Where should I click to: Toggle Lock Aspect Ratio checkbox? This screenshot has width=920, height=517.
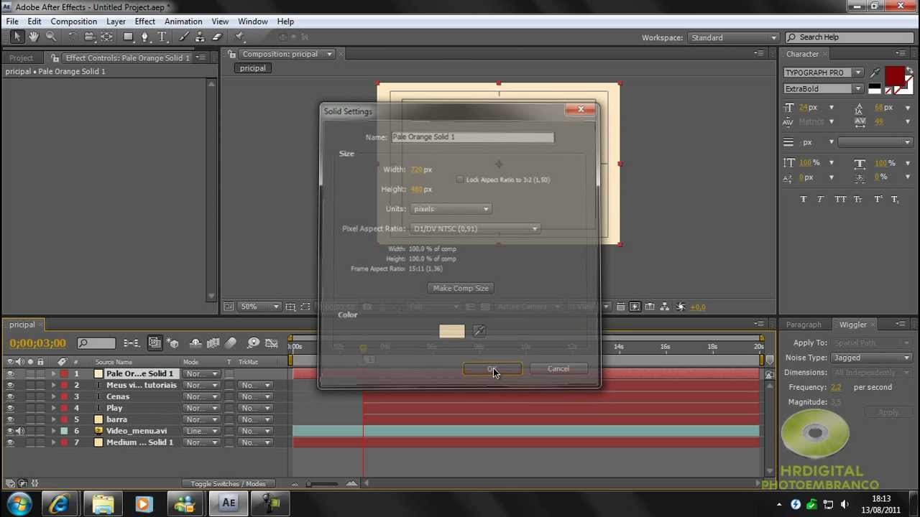(x=460, y=180)
